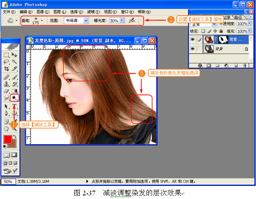Viewport: 256px width, 199px height.
Task: Toggle visibility of the bottom 背景 layer
Action: (x=193, y=49)
